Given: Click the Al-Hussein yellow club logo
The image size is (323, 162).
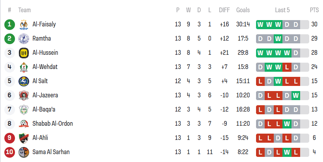Looking at the screenshot, I should tap(24, 53).
